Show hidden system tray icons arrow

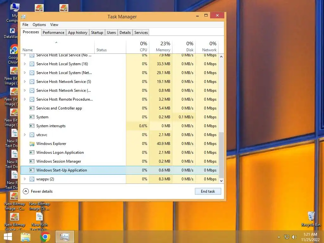(x=279, y=237)
